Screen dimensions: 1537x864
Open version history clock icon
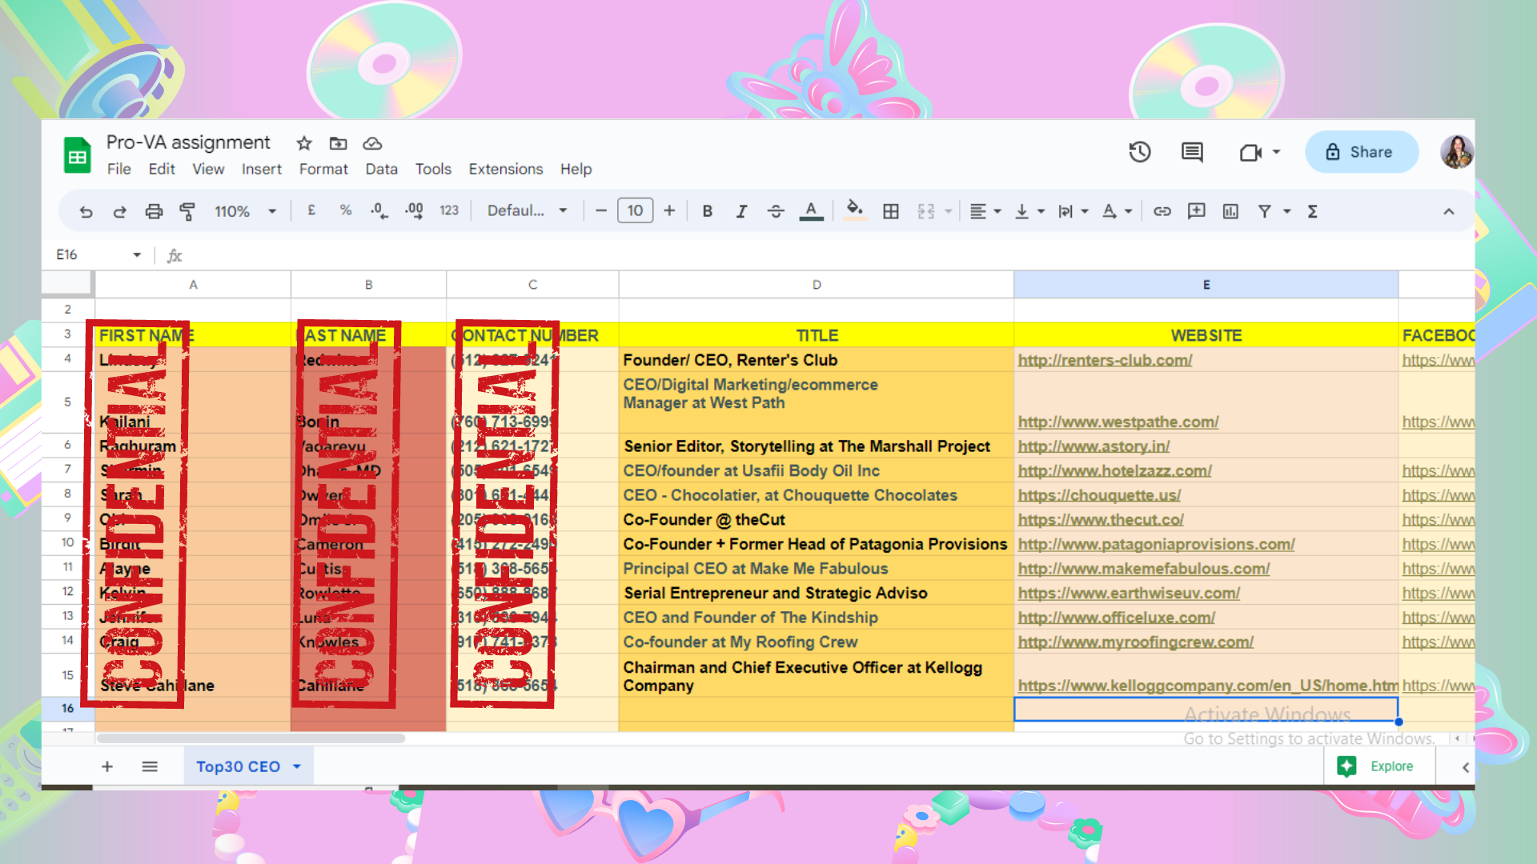click(1139, 152)
